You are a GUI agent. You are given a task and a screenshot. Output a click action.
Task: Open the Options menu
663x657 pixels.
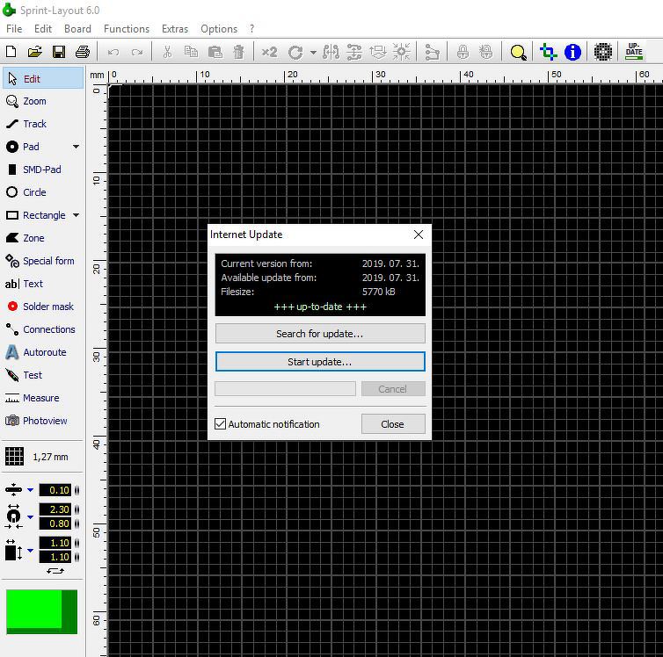[219, 29]
